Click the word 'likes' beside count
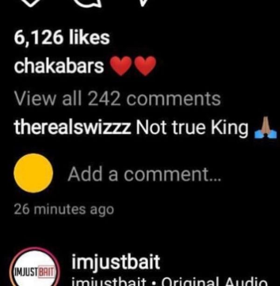Image resolution: width=280 pixels, height=286 pixels. tap(90, 38)
